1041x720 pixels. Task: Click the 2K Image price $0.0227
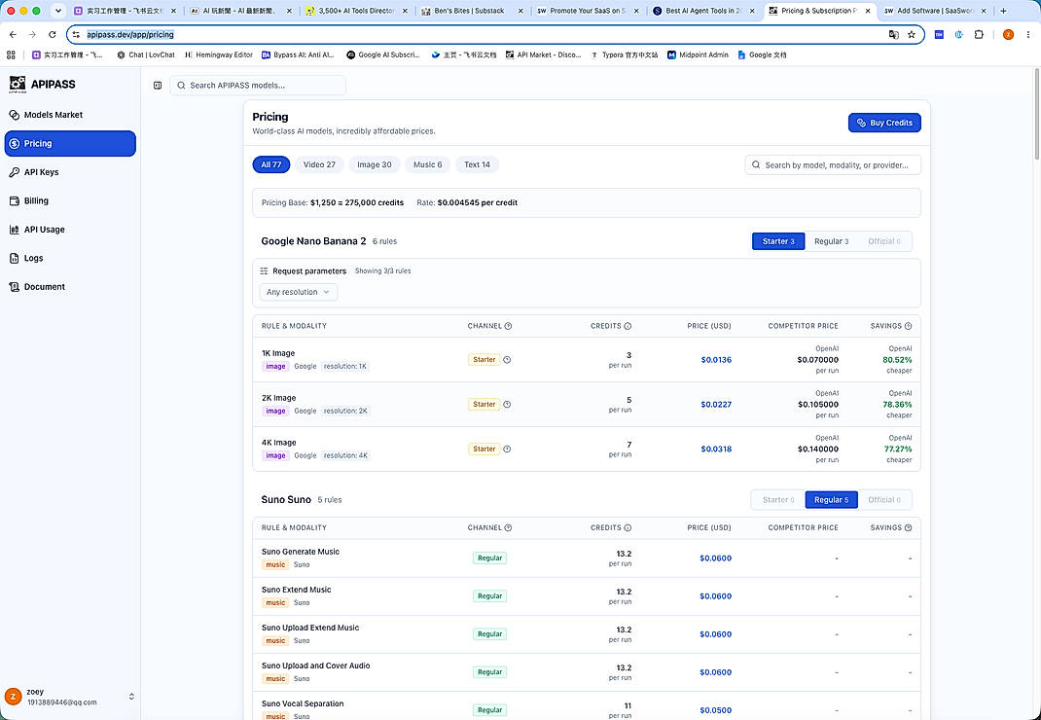[716, 405]
